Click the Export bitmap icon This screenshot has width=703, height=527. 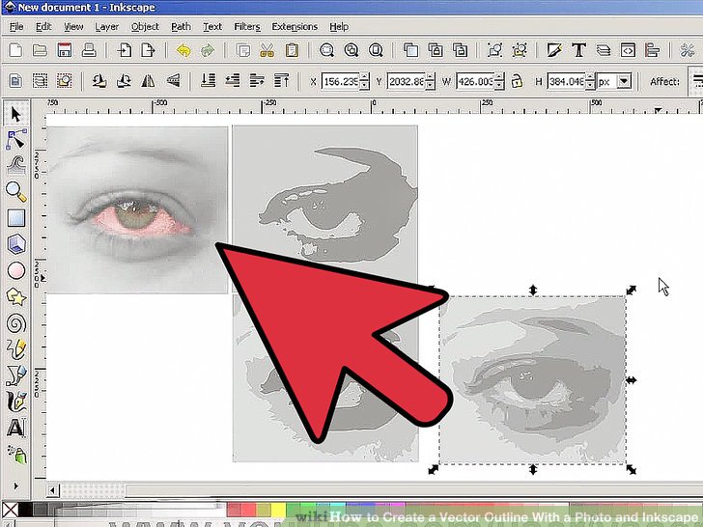[148, 50]
